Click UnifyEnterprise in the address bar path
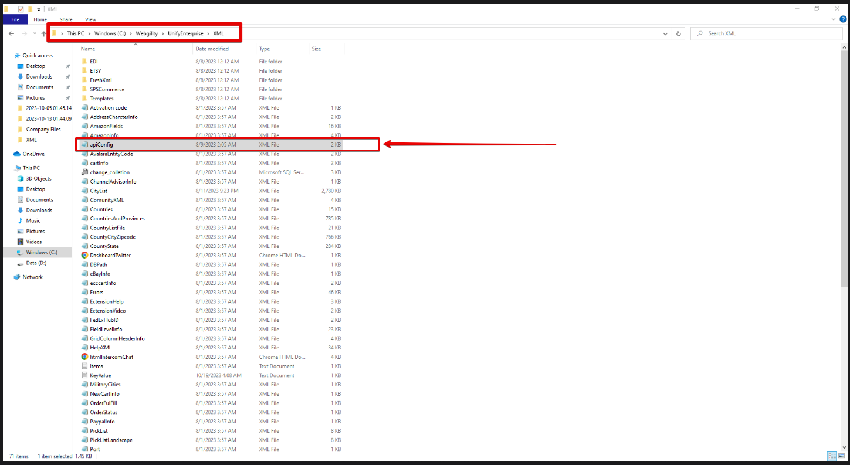Viewport: 850px width, 465px height. [x=185, y=33]
